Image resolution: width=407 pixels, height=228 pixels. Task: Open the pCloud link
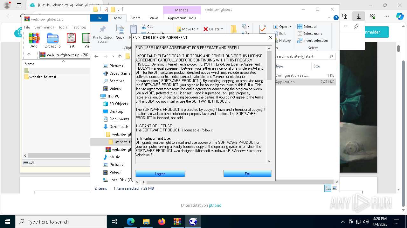pos(215,206)
